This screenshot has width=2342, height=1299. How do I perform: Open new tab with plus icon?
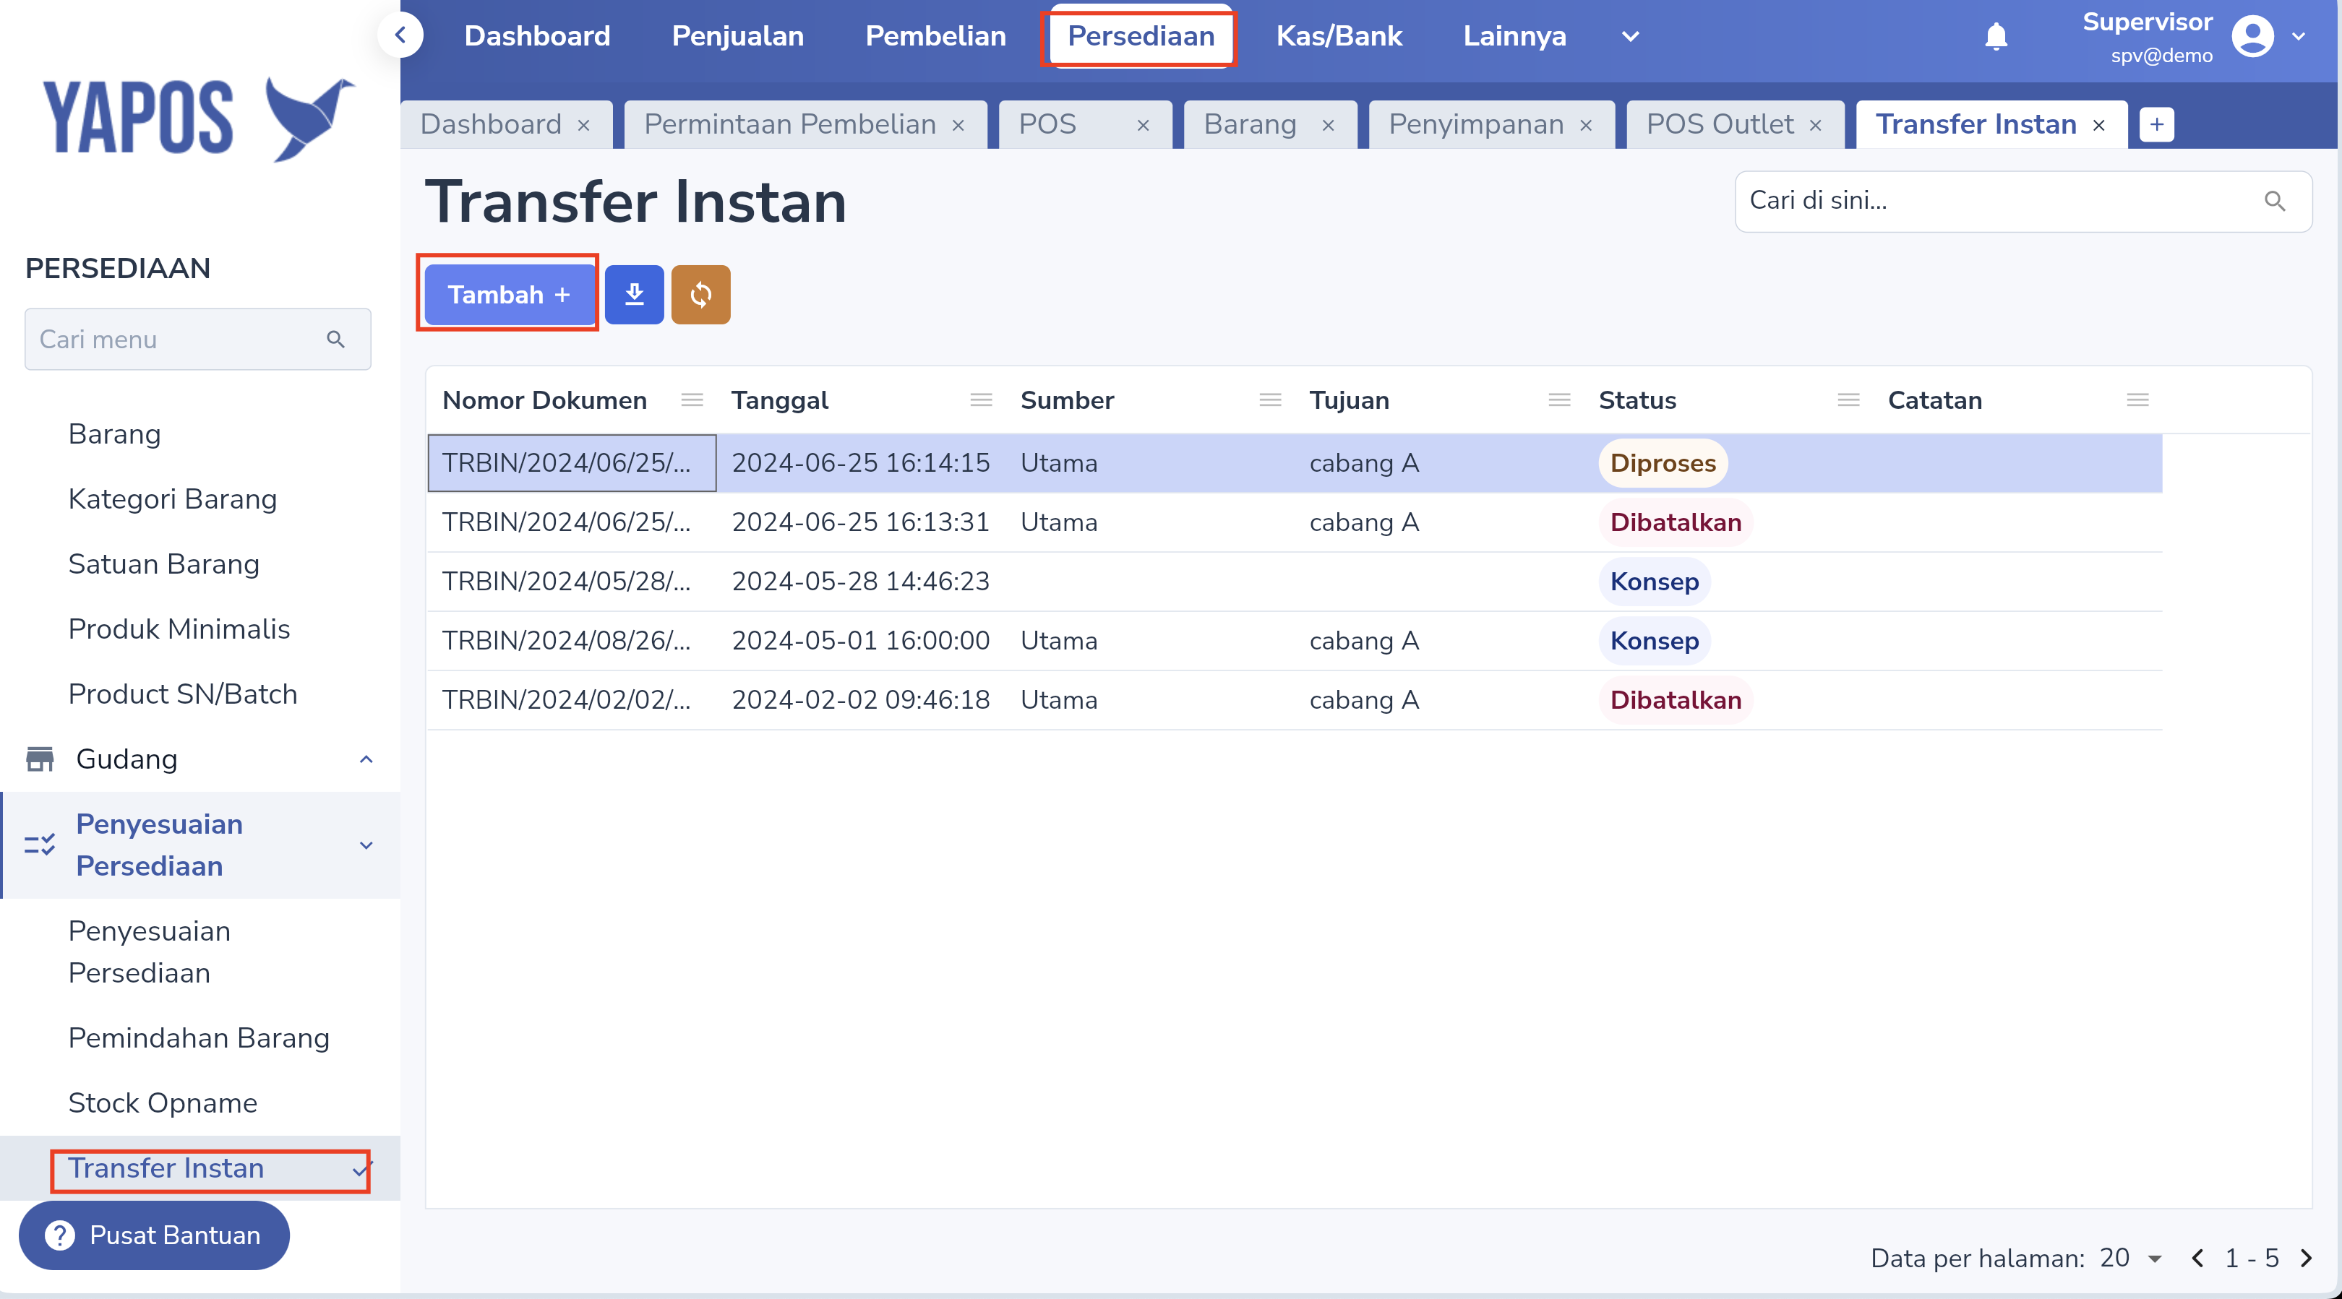[2156, 124]
